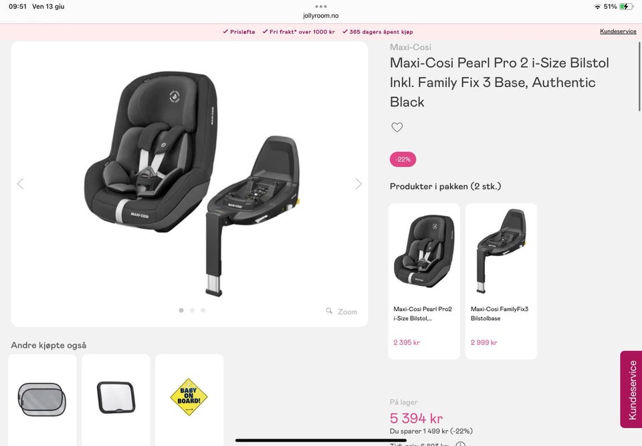Viewport: 642px width, 446px height.
Task: Open the car sun shade product
Action: (42, 400)
